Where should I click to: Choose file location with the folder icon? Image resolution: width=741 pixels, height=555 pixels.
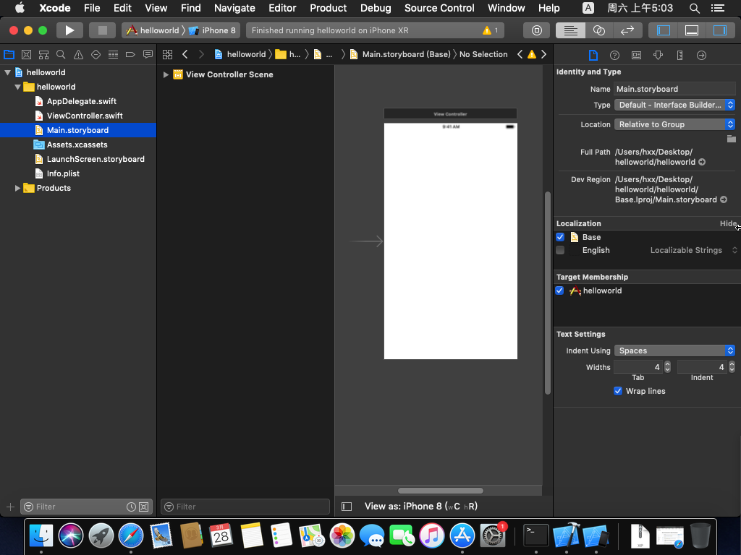[731, 139]
